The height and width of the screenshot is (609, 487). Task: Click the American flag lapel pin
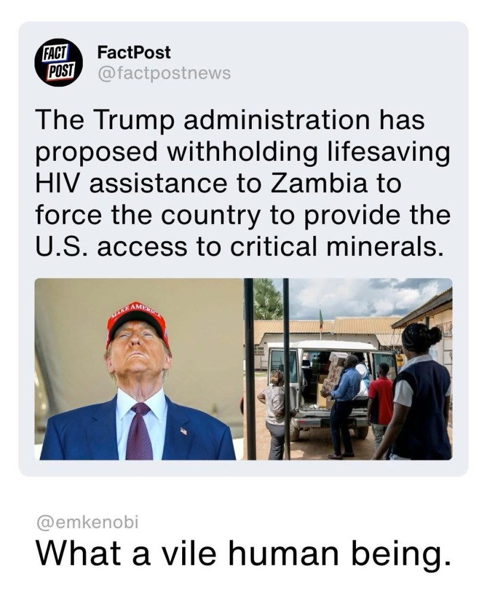(x=183, y=431)
